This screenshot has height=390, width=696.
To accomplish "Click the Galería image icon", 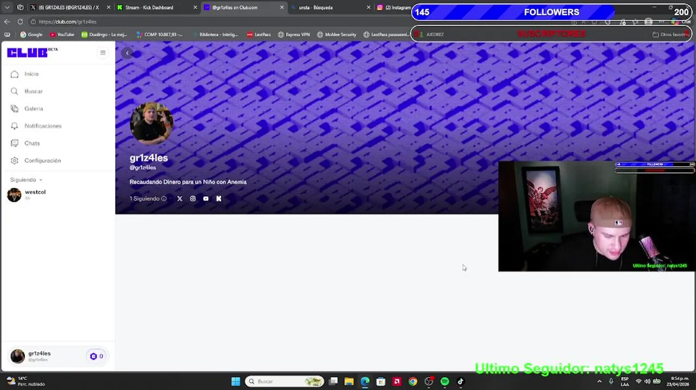I will 15,108.
